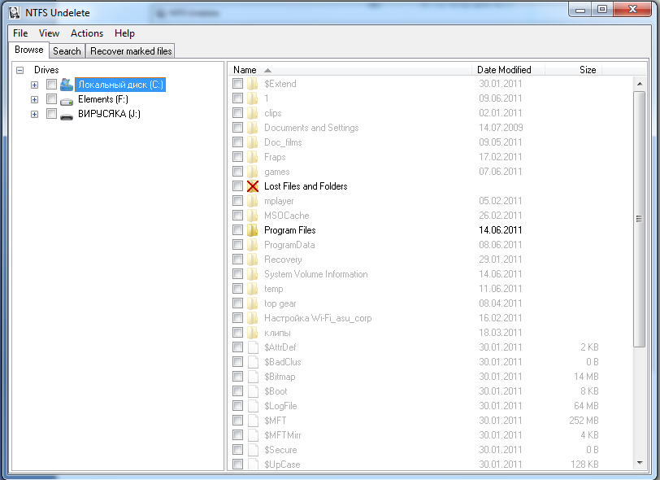Click the Elements F: drive icon

(x=67, y=100)
